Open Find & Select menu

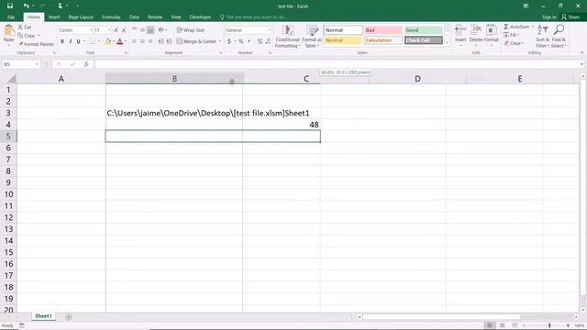[559, 37]
